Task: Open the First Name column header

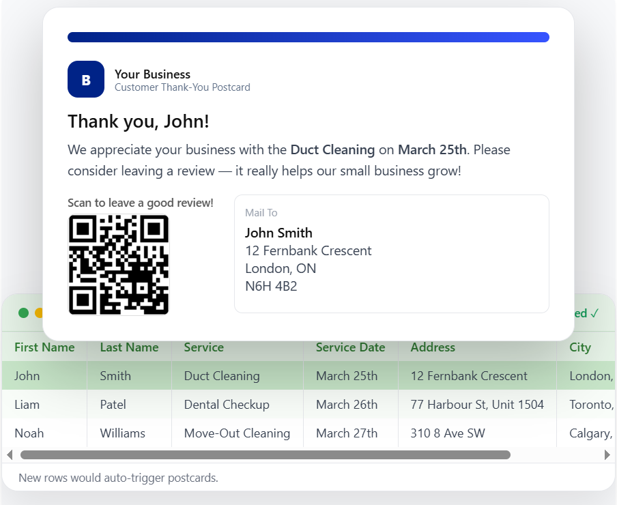Action: pos(44,347)
